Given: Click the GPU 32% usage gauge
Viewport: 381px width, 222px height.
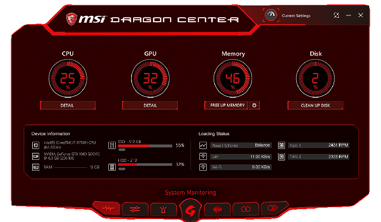Looking at the screenshot, I should (x=150, y=78).
